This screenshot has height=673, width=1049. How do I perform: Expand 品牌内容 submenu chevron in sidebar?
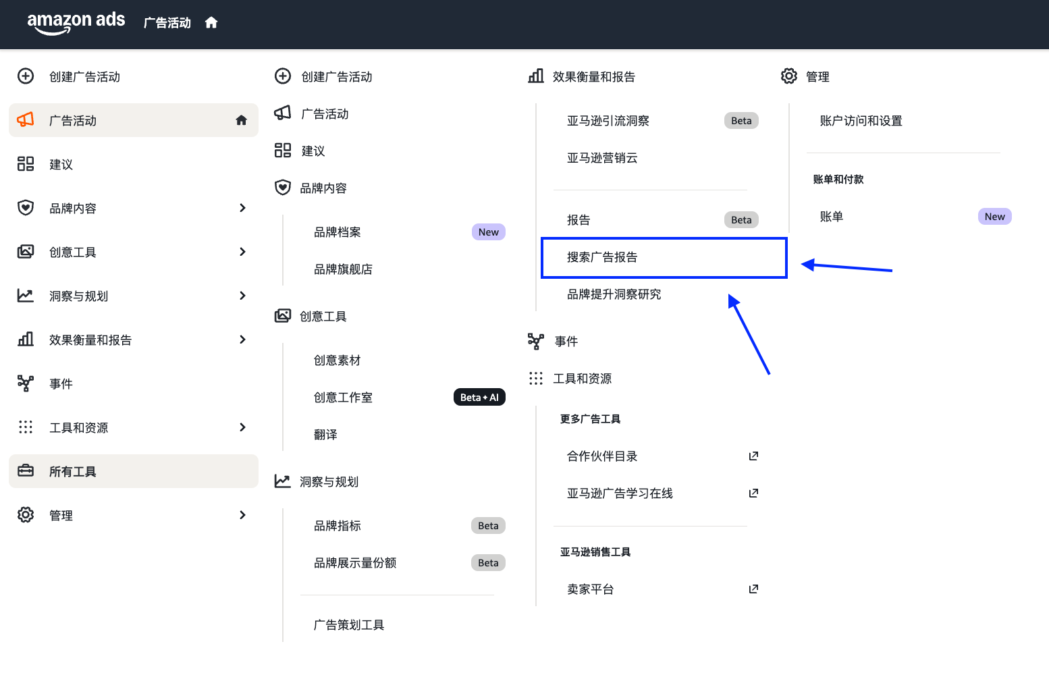(x=243, y=208)
